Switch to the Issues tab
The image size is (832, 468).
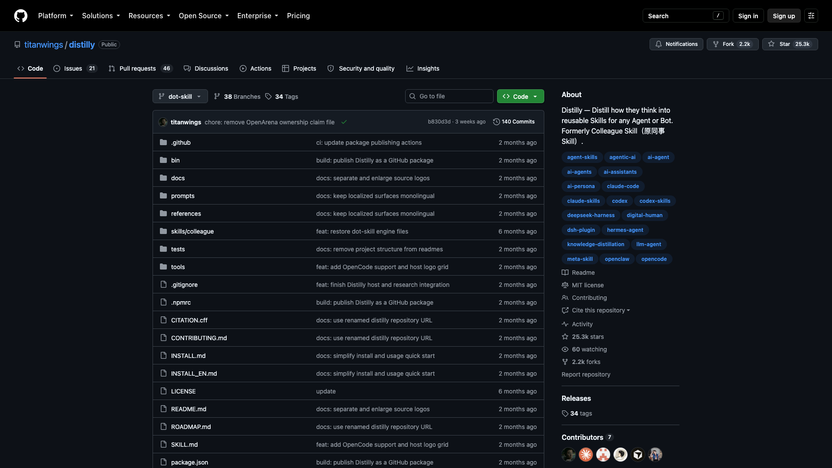click(75, 68)
